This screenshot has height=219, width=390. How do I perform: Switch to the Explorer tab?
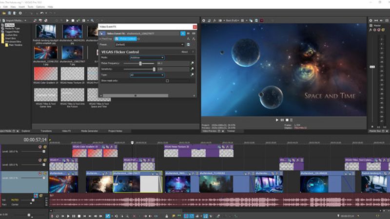click(26, 131)
